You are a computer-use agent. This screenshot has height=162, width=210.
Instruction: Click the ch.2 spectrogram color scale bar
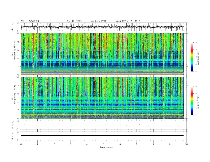[192, 101]
